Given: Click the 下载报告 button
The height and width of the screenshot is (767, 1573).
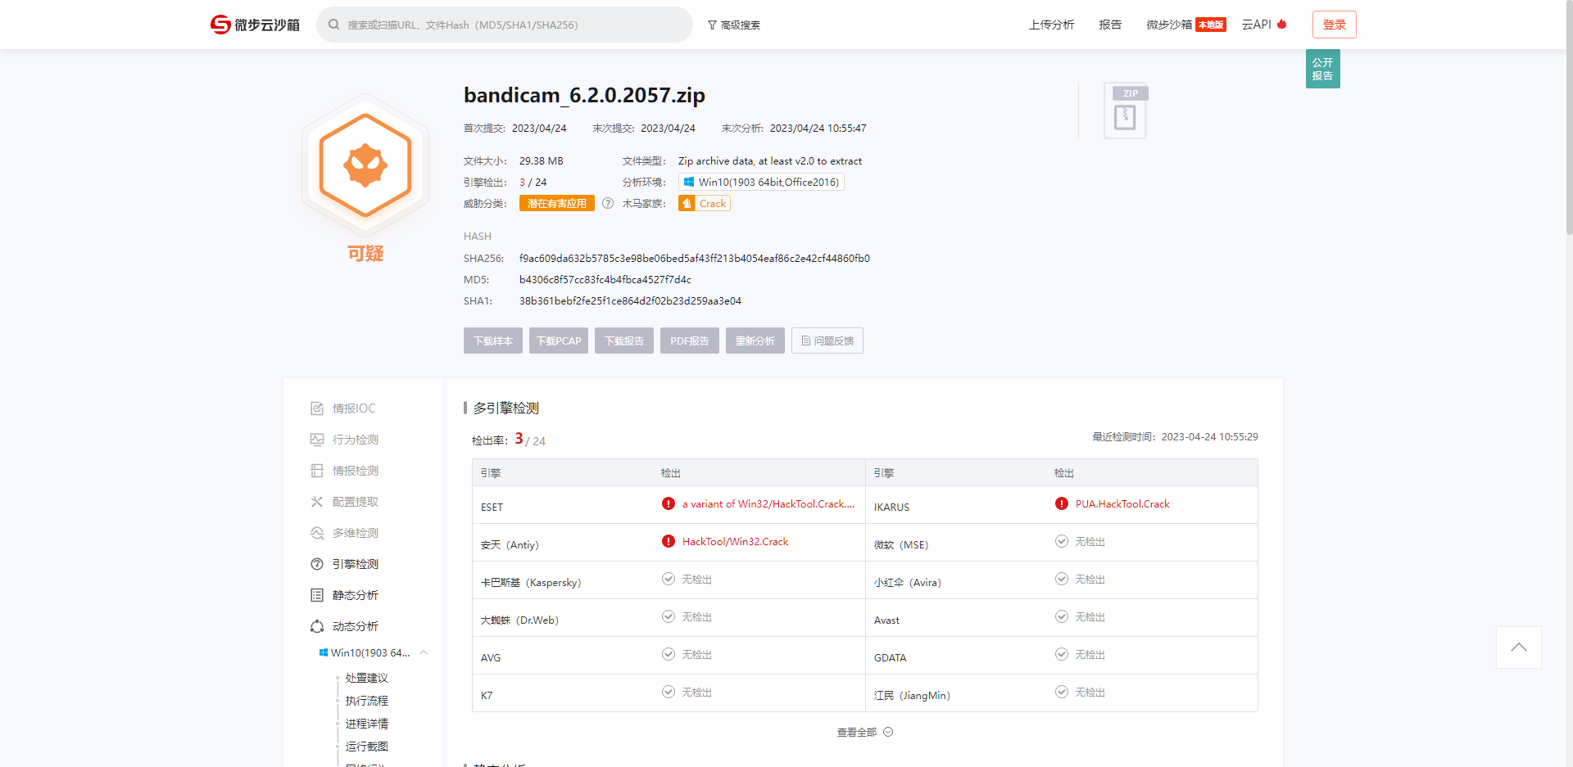Looking at the screenshot, I should 624,341.
